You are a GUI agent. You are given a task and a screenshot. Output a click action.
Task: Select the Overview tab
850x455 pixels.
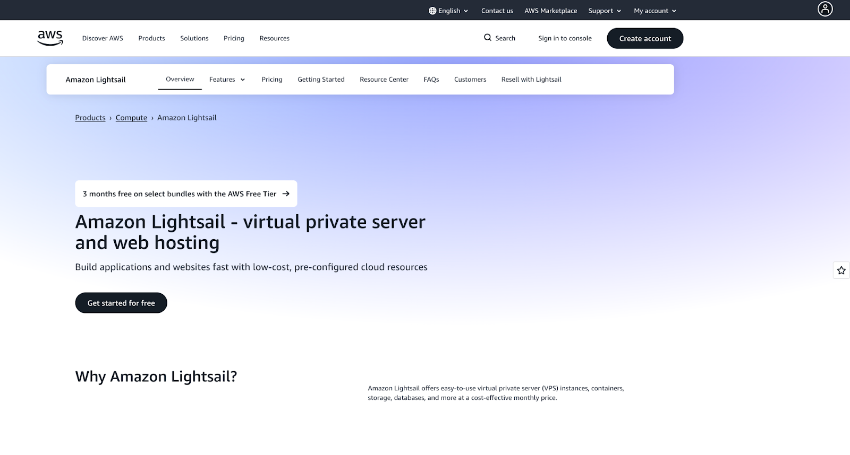click(x=180, y=79)
